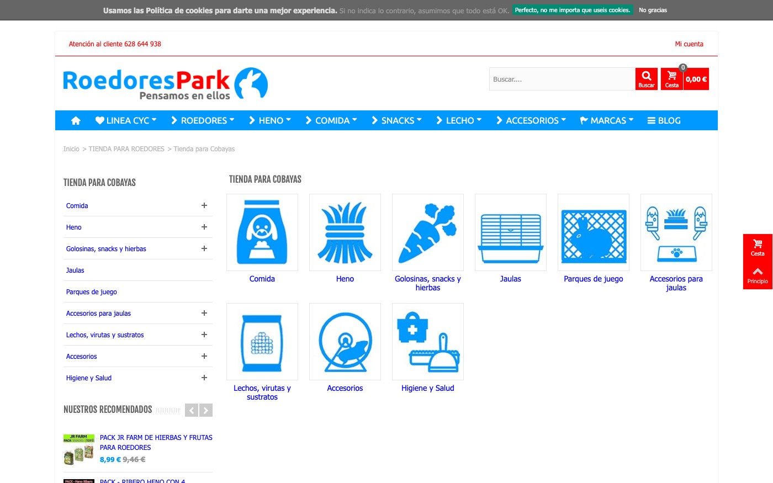773x483 pixels.
Task: Click the hamster wheel Accesorios icon
Action: point(345,342)
